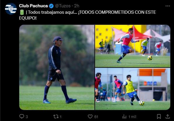Open the @Tuzos handle link
Viewport: 174px width, 121px height.
[63, 6]
